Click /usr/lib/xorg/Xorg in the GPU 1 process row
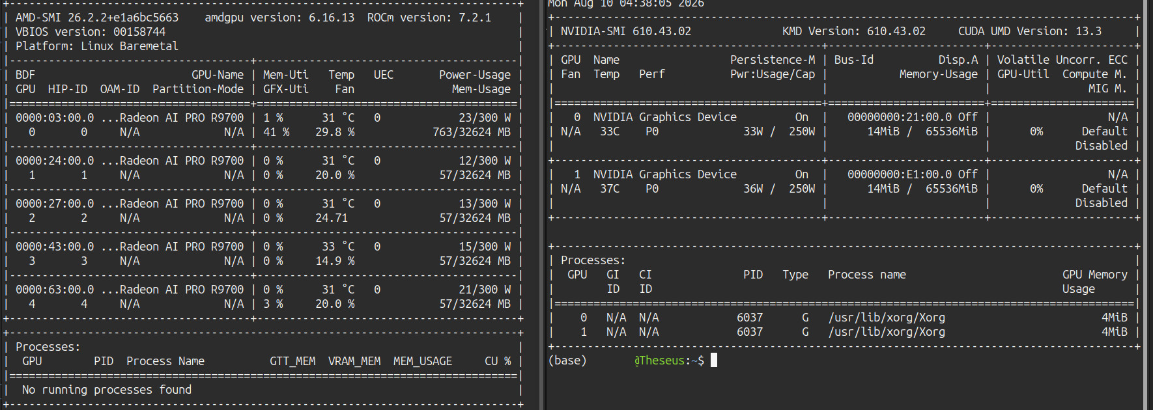The image size is (1153, 410). (x=887, y=332)
